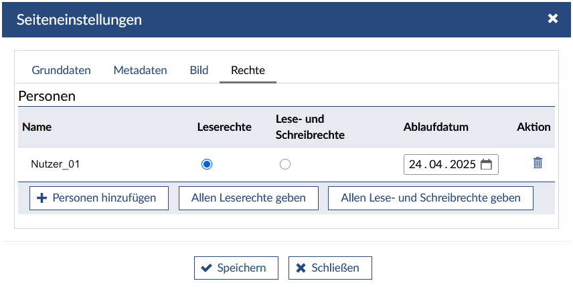Image resolution: width=573 pixels, height=297 pixels.
Task: Save settings with the Speichern button
Action: [x=234, y=268]
